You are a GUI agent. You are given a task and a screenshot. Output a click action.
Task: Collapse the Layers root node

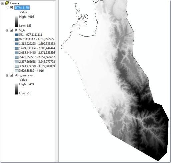[2, 4]
